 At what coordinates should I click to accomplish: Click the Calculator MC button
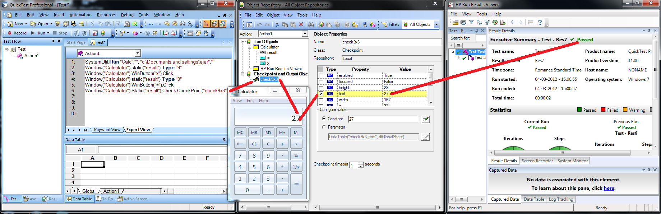(240, 132)
